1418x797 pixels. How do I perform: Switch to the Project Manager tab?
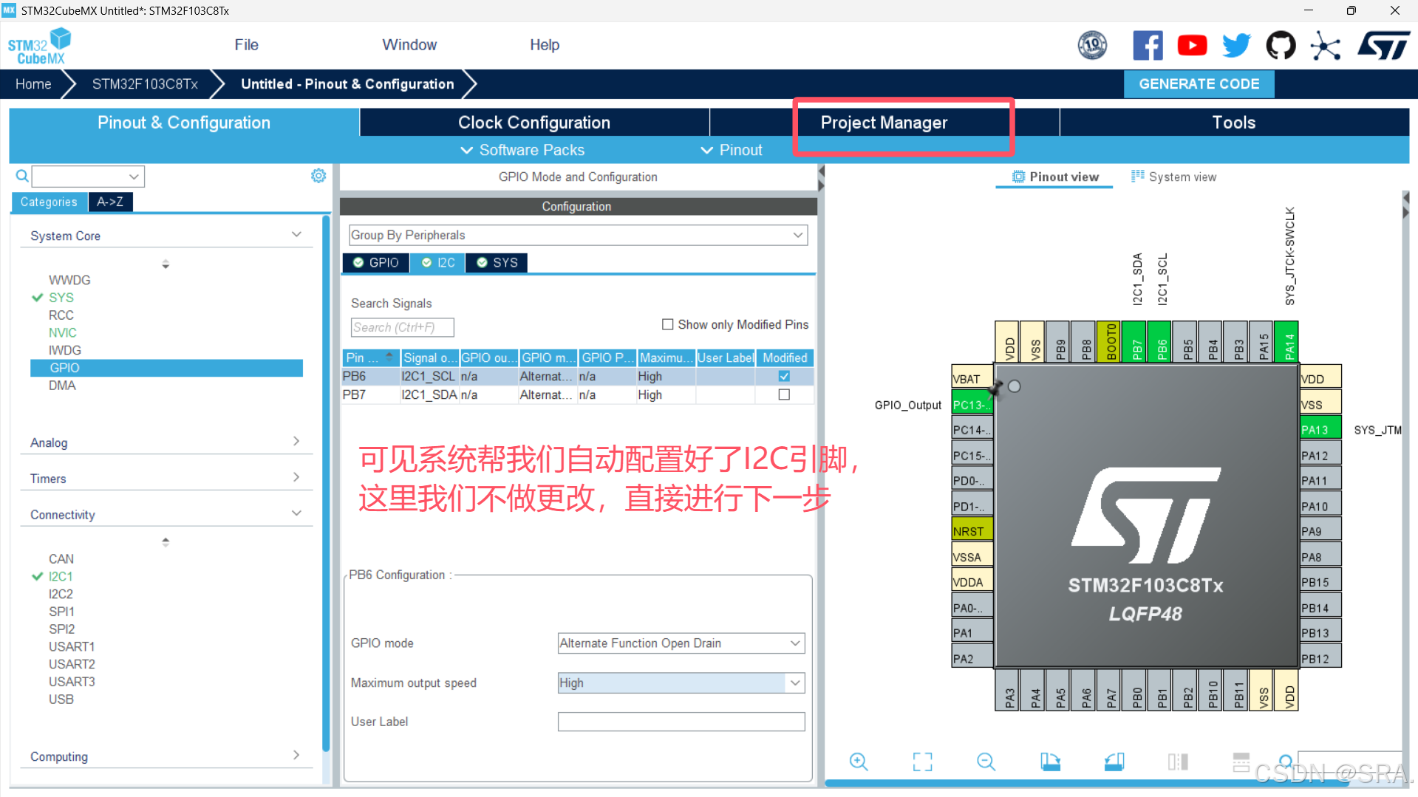tap(884, 122)
